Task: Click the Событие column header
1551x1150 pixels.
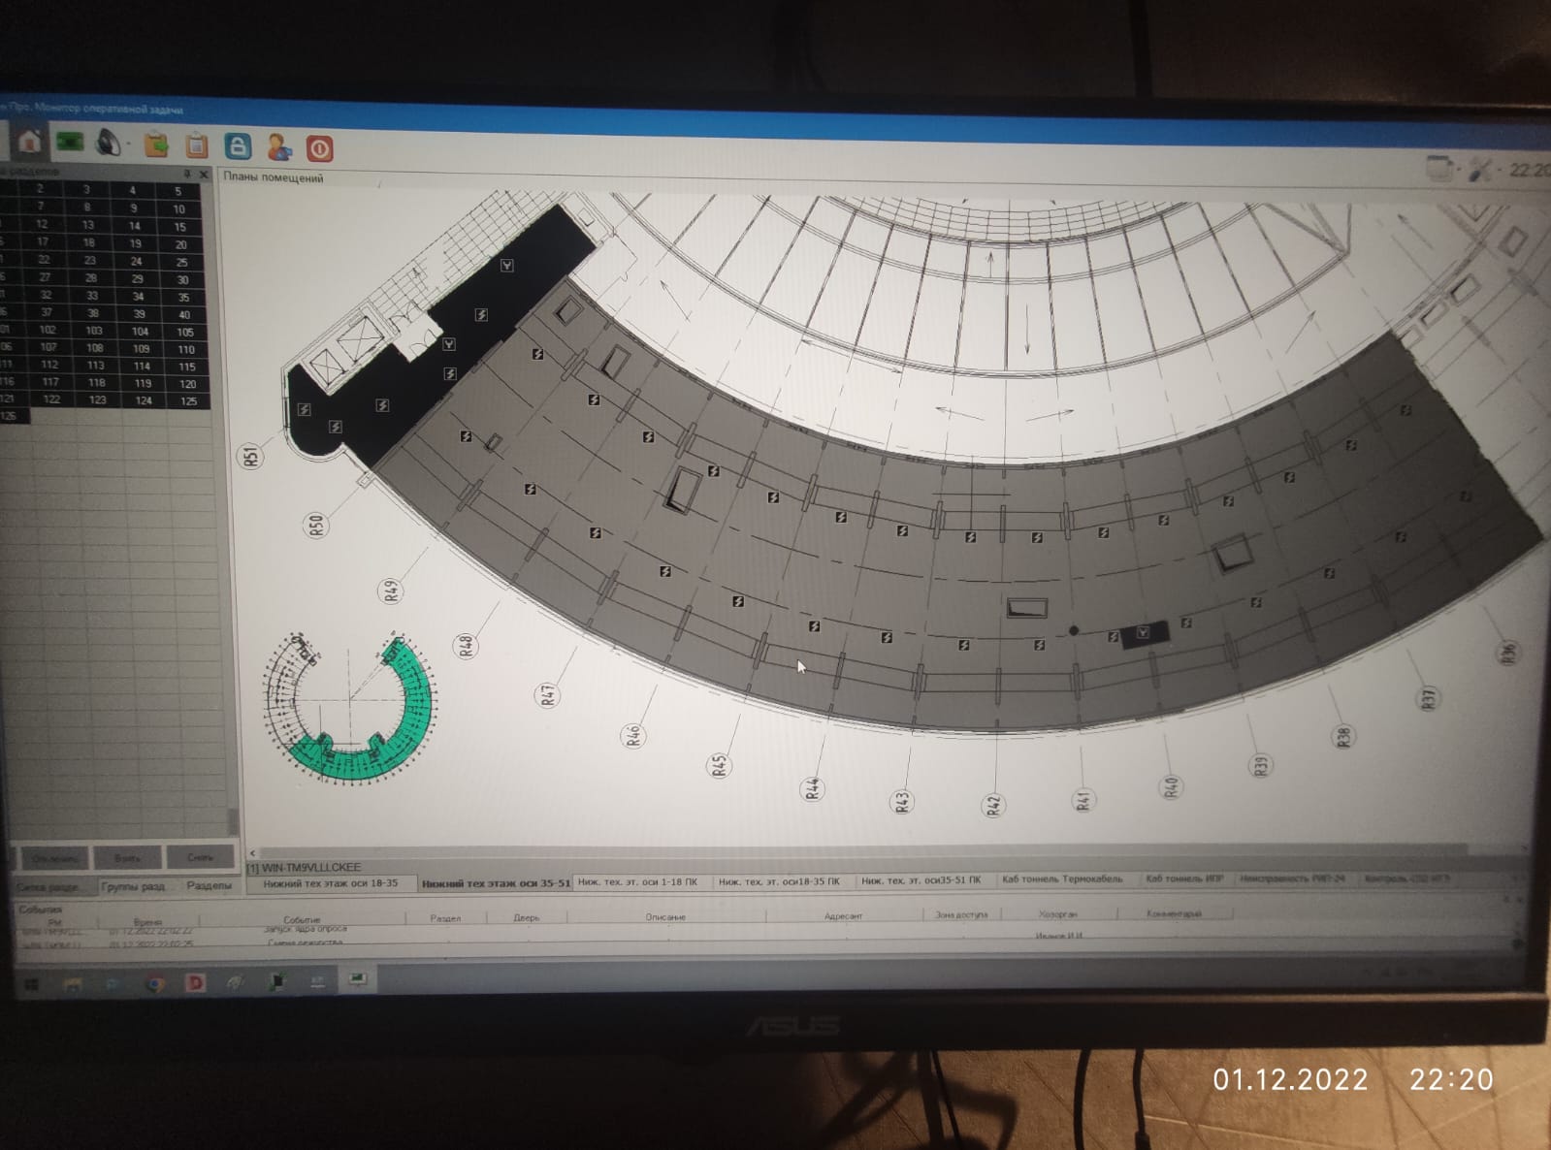Action: [302, 919]
